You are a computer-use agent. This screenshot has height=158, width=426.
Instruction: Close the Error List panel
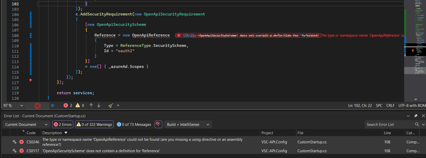point(423,116)
